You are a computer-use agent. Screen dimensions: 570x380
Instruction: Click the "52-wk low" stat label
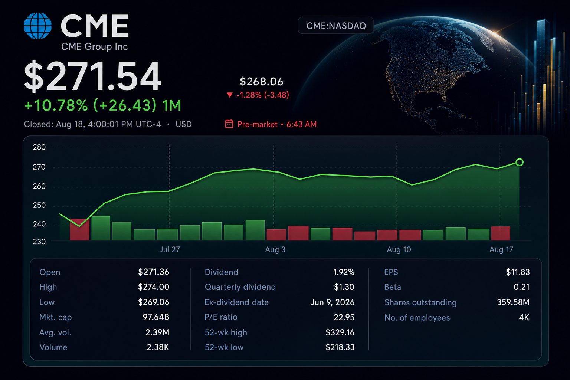pos(224,347)
